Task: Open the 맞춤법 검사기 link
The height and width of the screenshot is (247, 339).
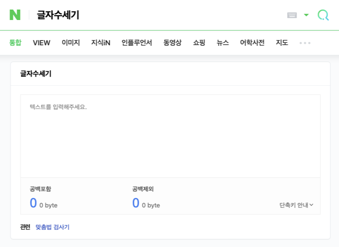Action: click(52, 227)
